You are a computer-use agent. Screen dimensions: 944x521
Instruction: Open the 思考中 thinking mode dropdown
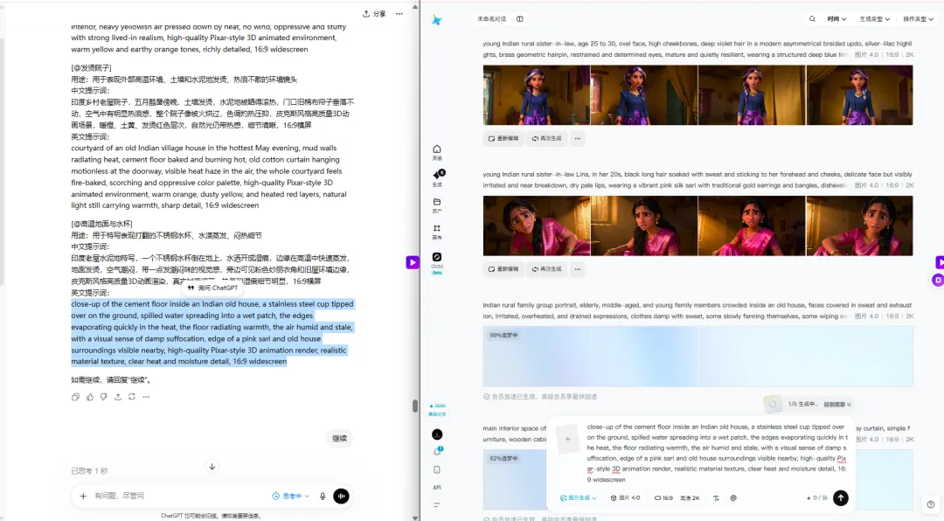pos(291,496)
